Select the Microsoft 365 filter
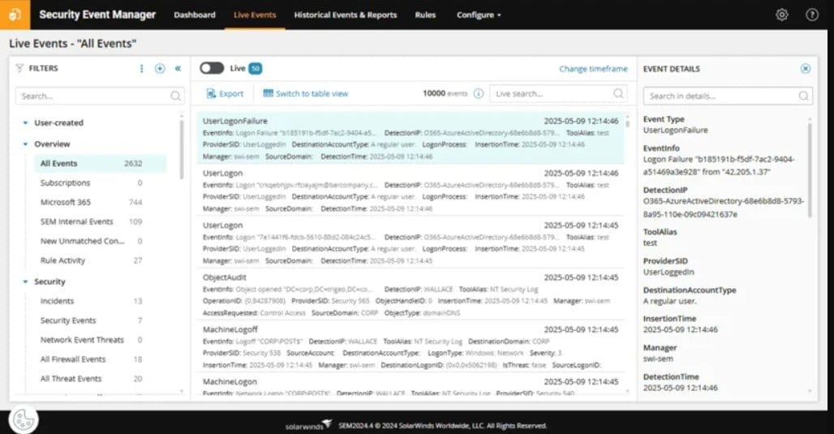Viewport: 834px width, 434px height. 101,202
